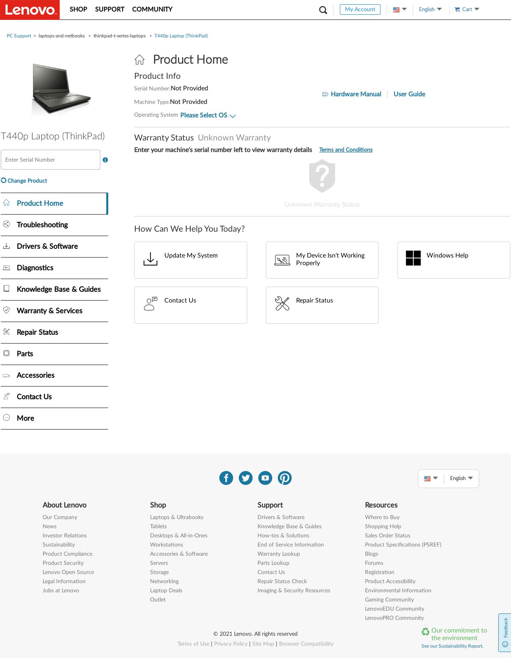The height and width of the screenshot is (658, 511).
Task: Click Change Product link
Action: (24, 181)
